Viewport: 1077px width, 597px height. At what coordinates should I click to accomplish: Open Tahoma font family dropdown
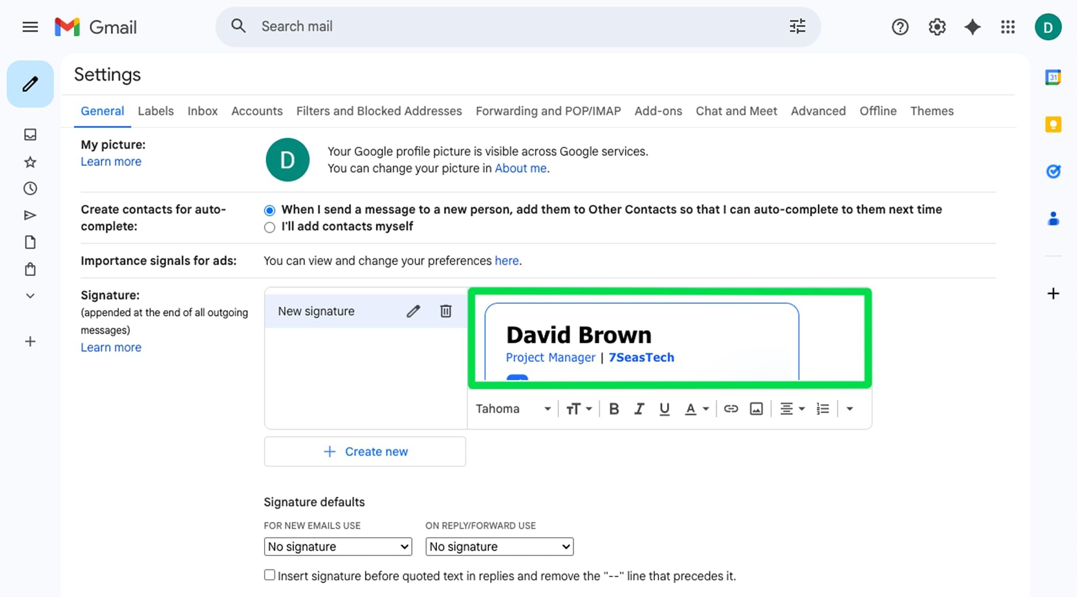(513, 409)
